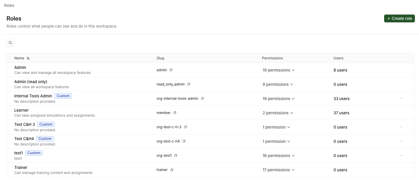Image resolution: width=419 pixels, height=182 pixels.
Task: Select the Admin role name
Action: point(20,67)
